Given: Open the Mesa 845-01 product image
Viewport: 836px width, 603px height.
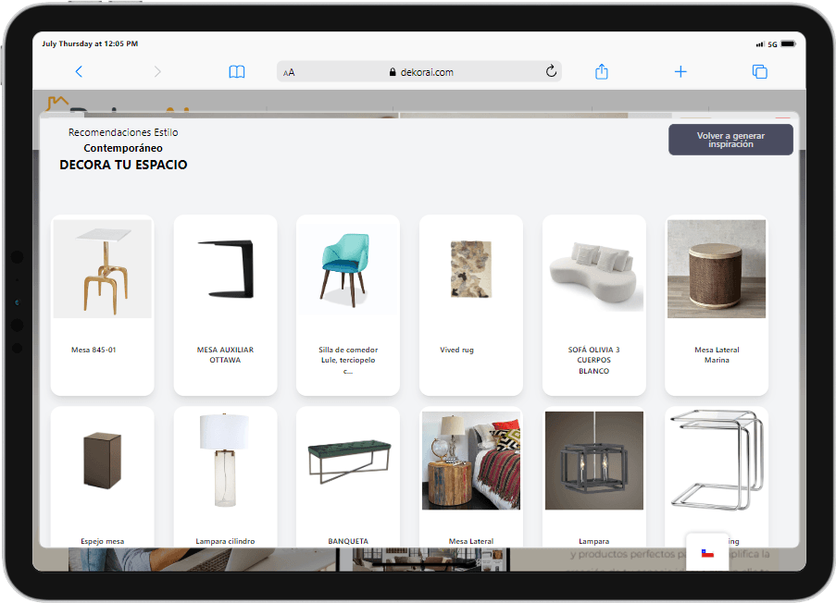Looking at the screenshot, I should click(102, 269).
